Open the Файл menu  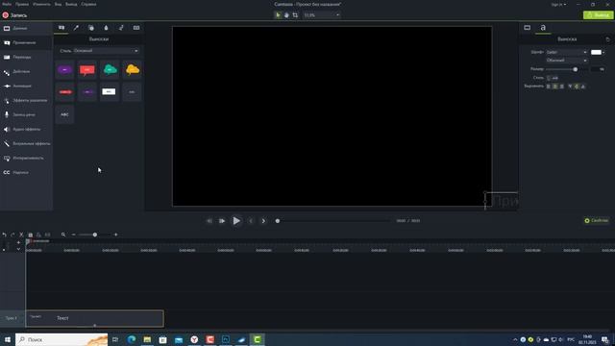pyautogui.click(x=7, y=4)
